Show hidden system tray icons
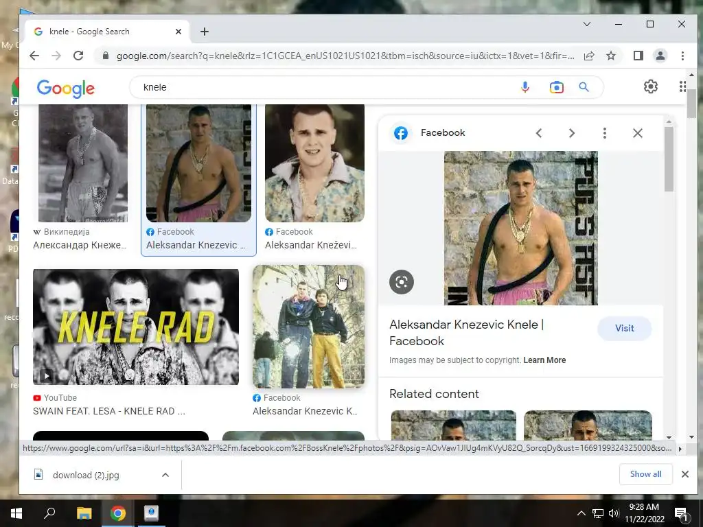The height and width of the screenshot is (527, 703). (x=581, y=513)
